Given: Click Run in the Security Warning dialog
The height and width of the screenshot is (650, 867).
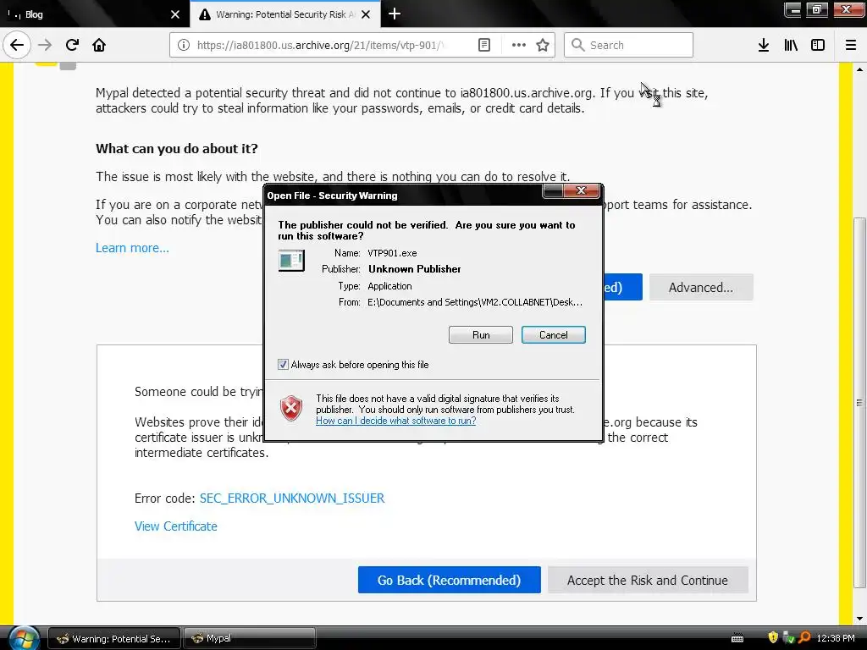Looking at the screenshot, I should pos(481,335).
